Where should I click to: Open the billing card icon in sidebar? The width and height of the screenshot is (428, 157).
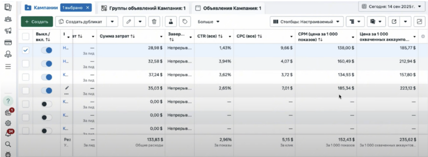click(x=8, y=43)
